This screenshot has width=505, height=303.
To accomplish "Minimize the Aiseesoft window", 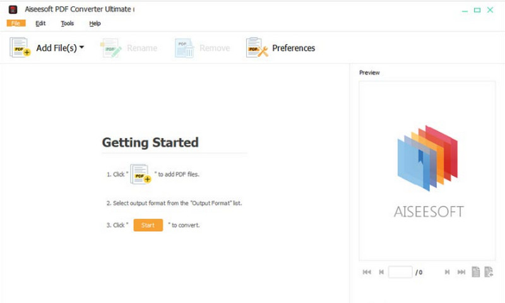I will 465,10.
